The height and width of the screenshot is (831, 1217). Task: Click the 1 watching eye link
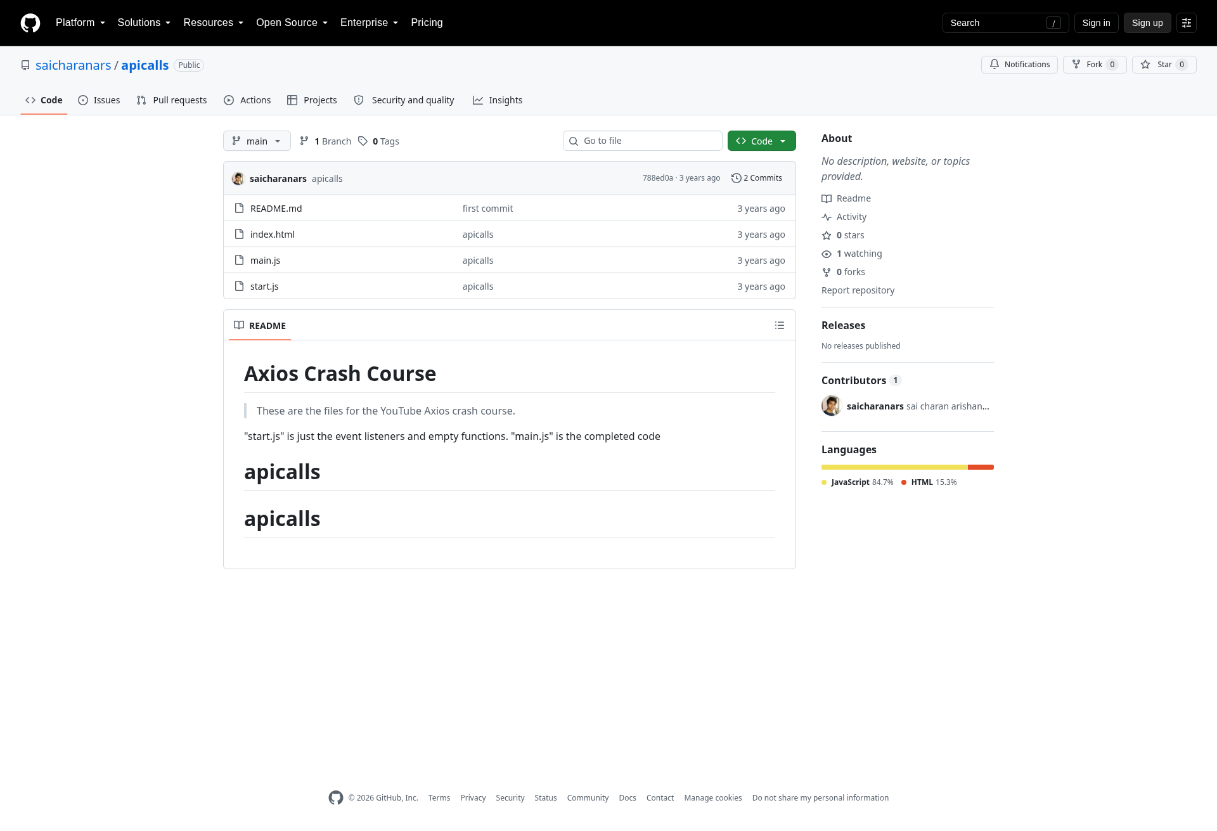click(x=852, y=254)
